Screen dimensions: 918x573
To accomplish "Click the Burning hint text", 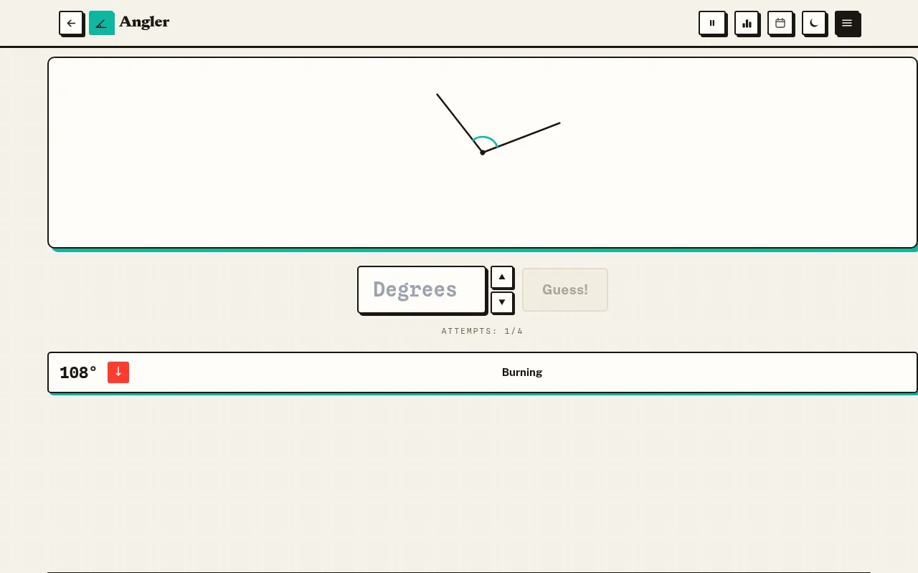I will coord(522,372).
